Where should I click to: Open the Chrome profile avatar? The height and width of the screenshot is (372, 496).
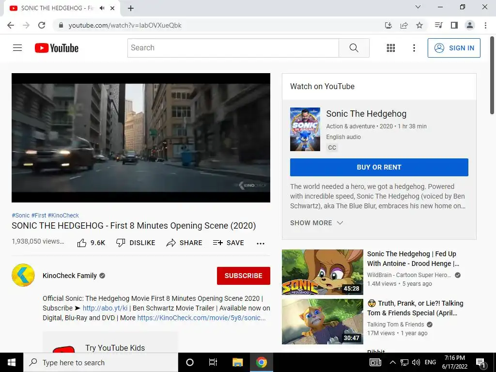pyautogui.click(x=470, y=25)
